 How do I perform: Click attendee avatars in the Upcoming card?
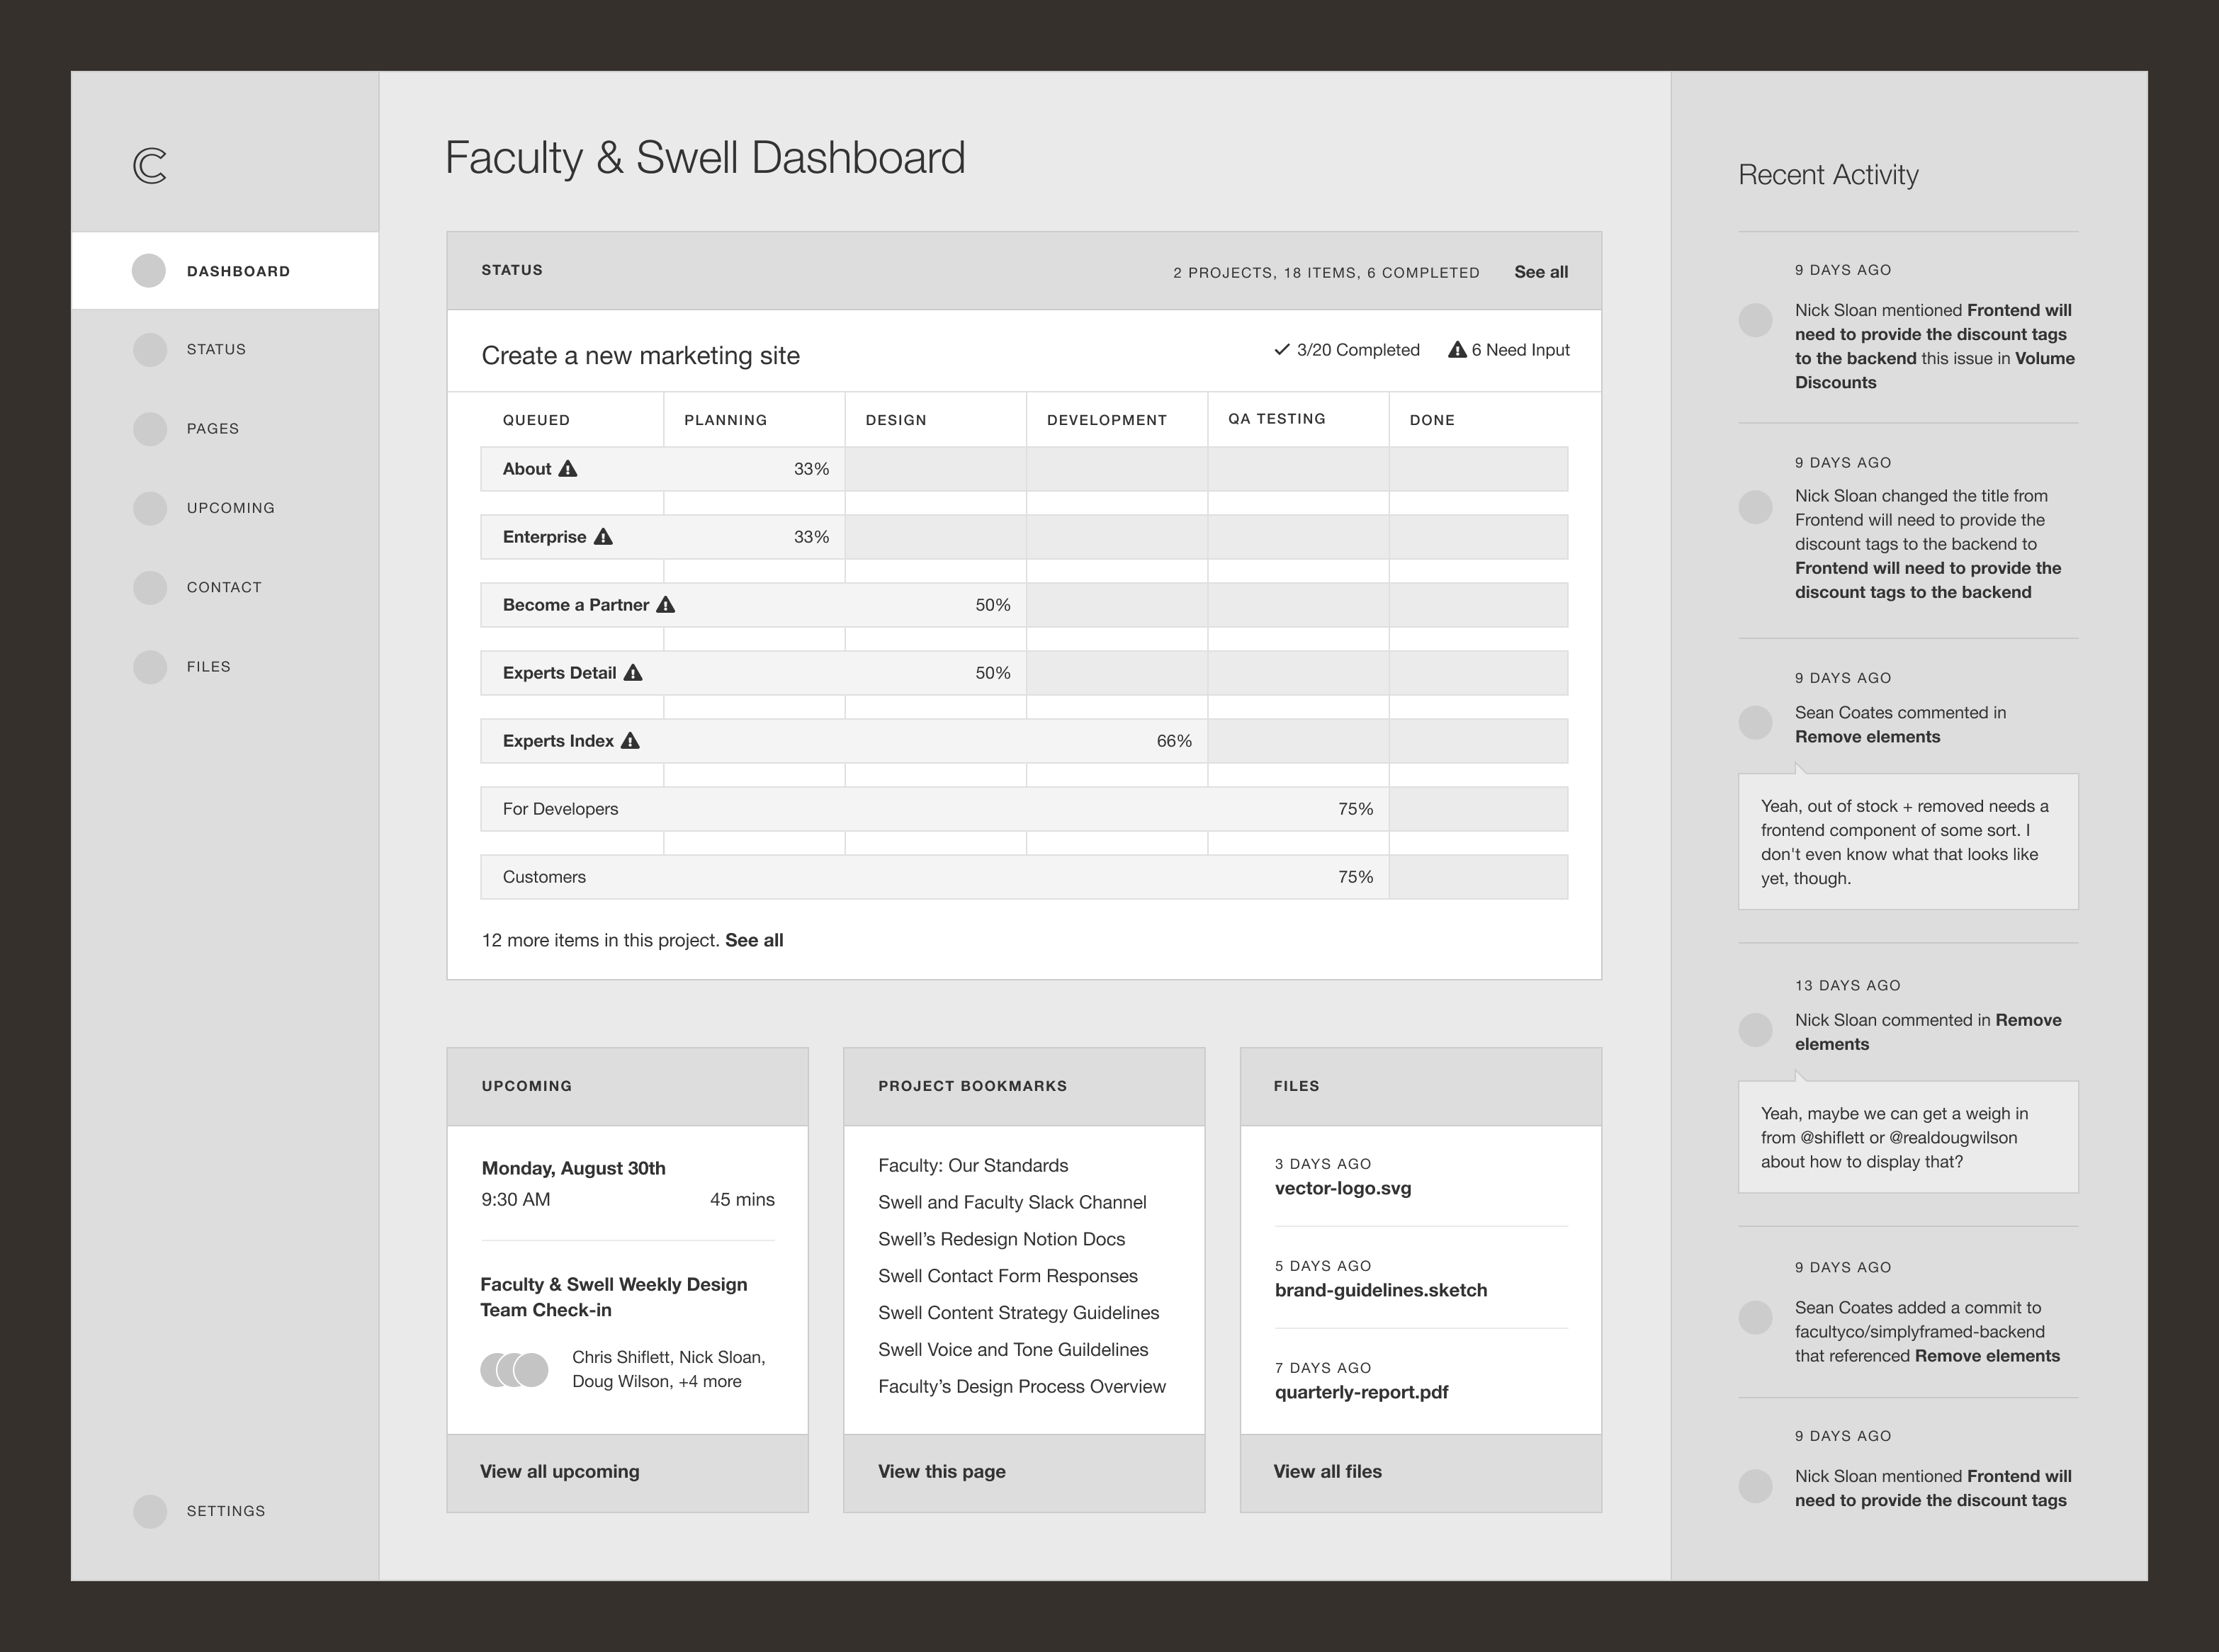coord(514,1369)
